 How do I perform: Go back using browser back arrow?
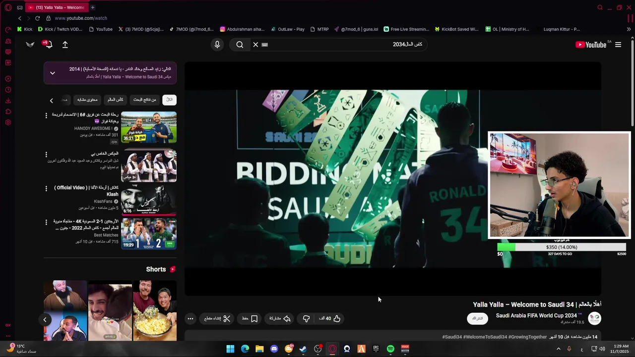(x=20, y=18)
